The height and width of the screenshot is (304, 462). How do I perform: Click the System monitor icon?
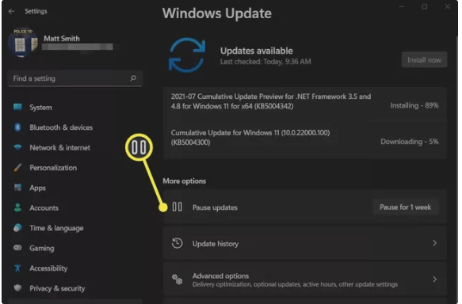click(x=17, y=107)
